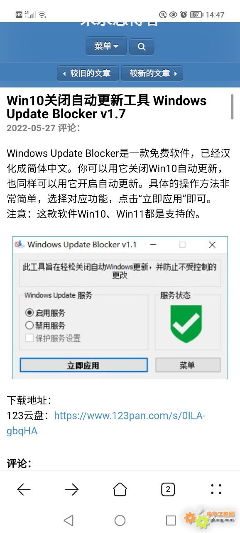240x533 pixels.
Task: Tap Android recent apps square key
Action: 171,520
